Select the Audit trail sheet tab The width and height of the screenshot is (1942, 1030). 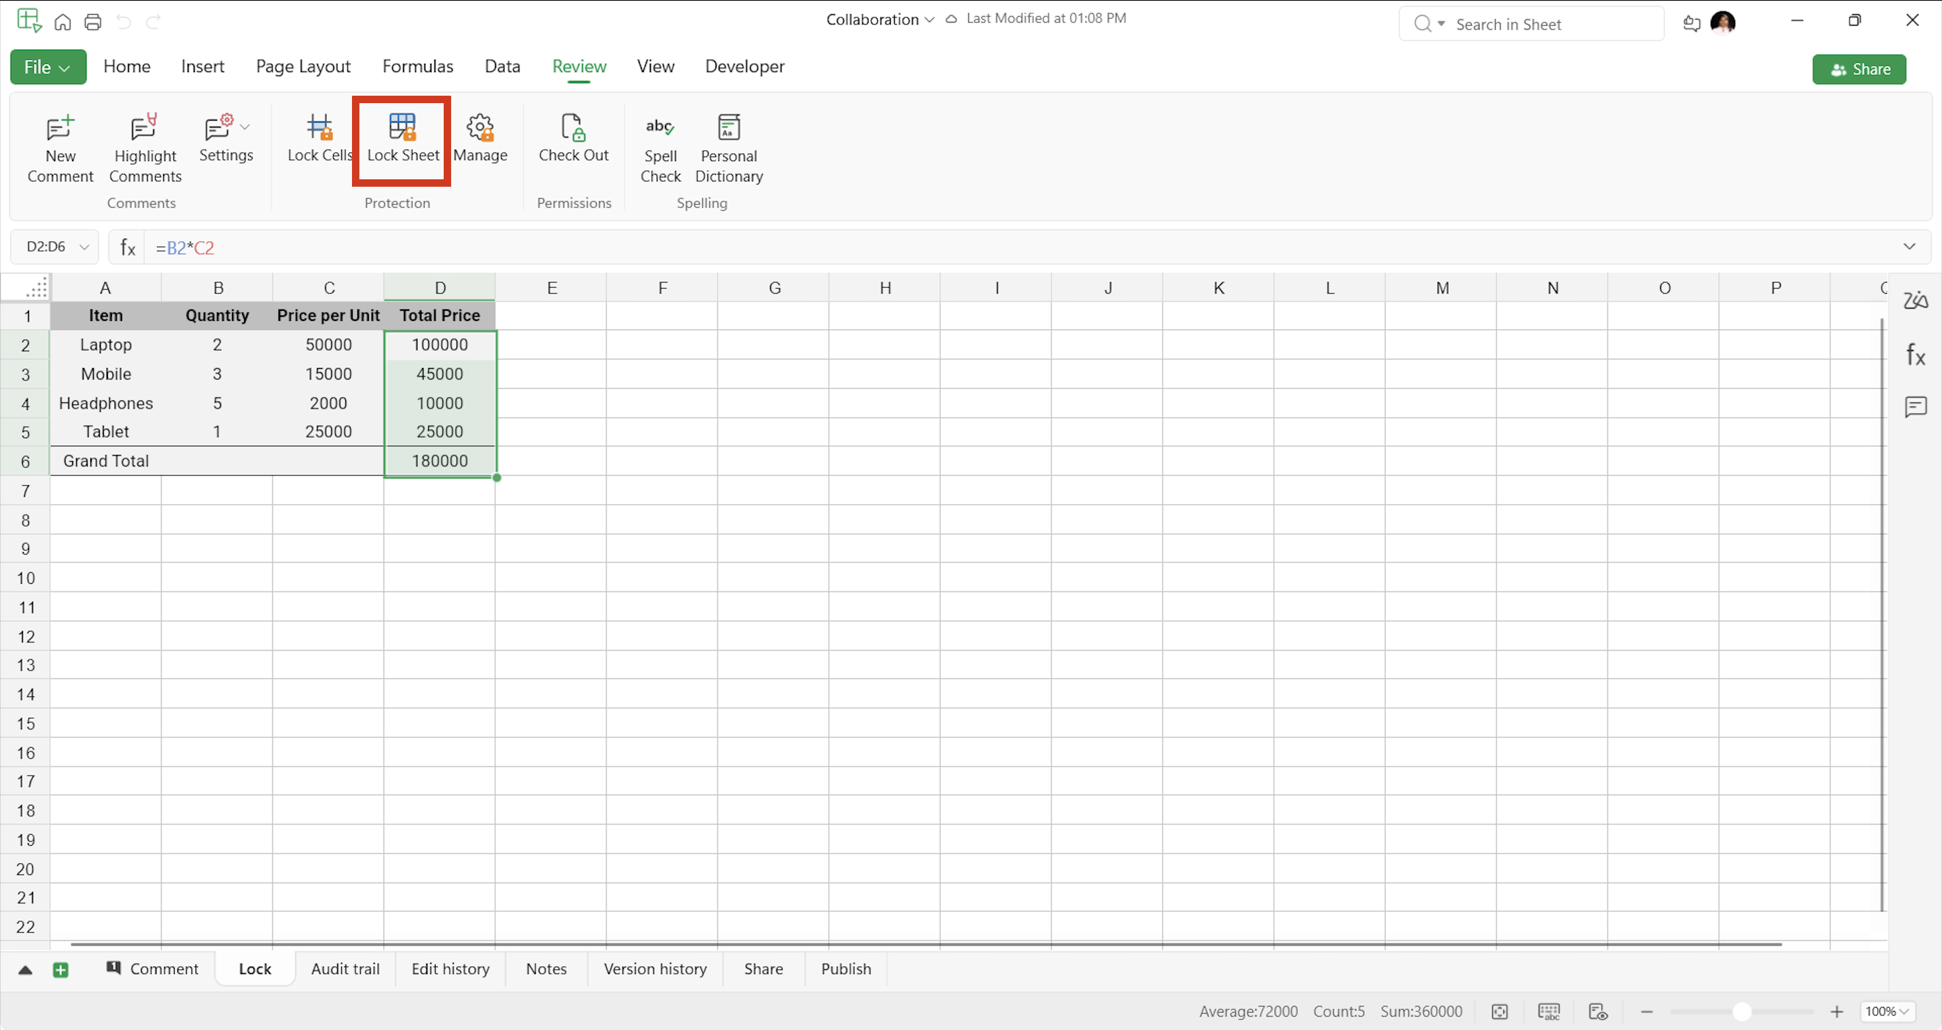345,969
